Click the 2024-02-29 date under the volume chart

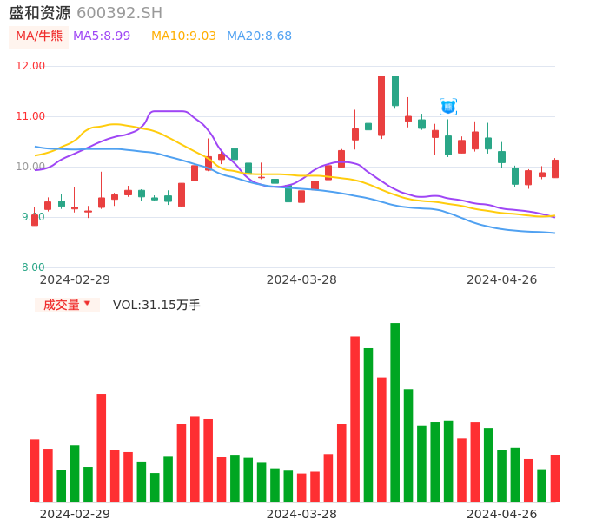point(75,514)
